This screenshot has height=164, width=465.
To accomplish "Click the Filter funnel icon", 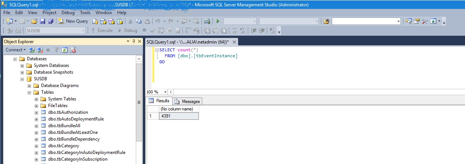I will coord(56,49).
